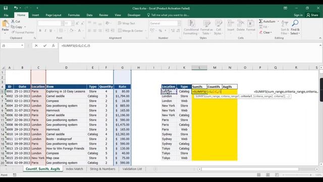323x182 pixels.
Task: Open the Validation List sheet tab
Action: click(x=132, y=169)
